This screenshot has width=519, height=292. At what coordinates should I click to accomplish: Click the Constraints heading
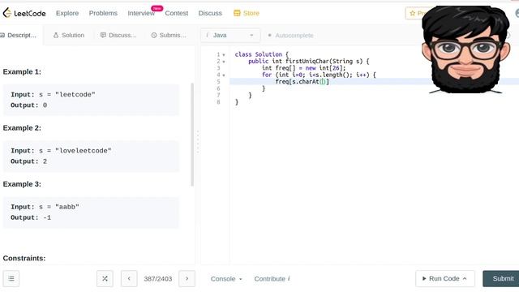click(24, 258)
